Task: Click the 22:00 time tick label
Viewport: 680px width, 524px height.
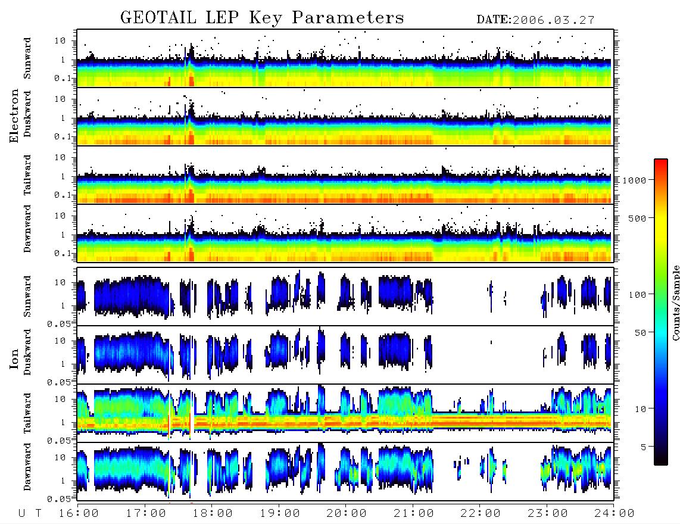Action: pos(481,513)
